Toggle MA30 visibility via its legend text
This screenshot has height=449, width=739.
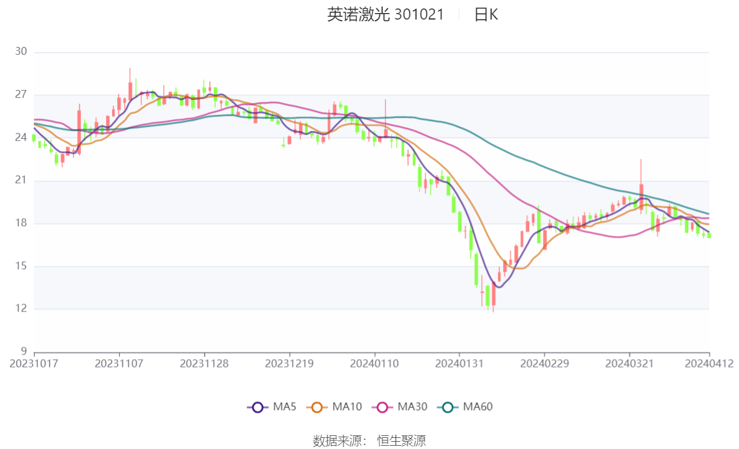(413, 407)
